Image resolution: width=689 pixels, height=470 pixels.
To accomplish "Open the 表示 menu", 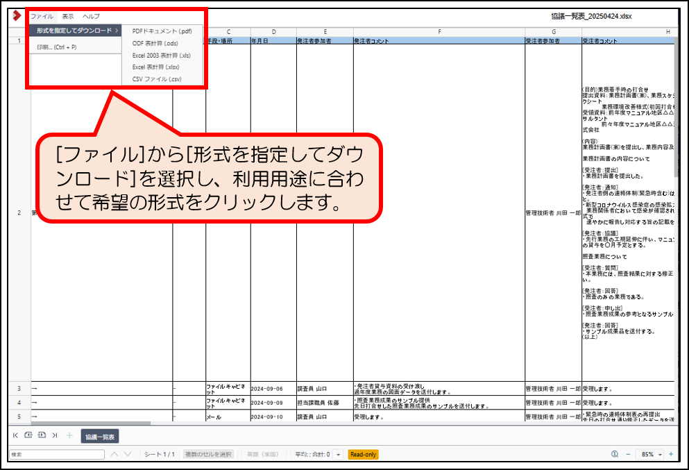I will (x=68, y=16).
